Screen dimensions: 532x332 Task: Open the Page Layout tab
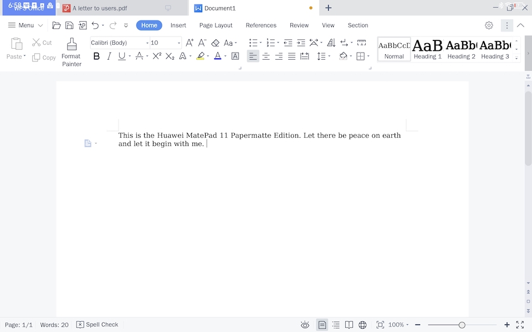pyautogui.click(x=216, y=25)
